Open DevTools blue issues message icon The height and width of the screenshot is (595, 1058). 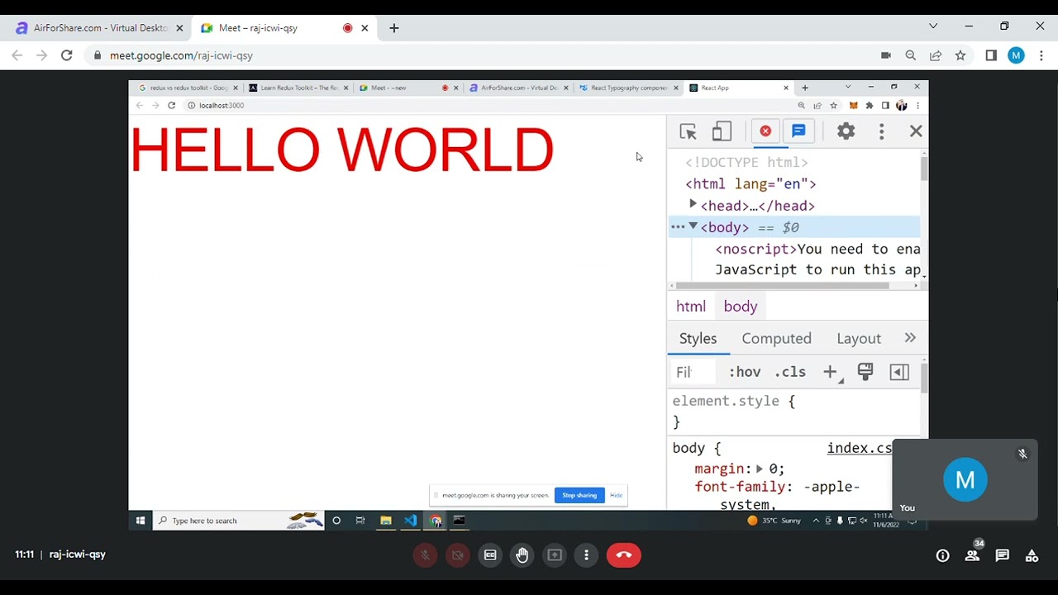pos(798,131)
